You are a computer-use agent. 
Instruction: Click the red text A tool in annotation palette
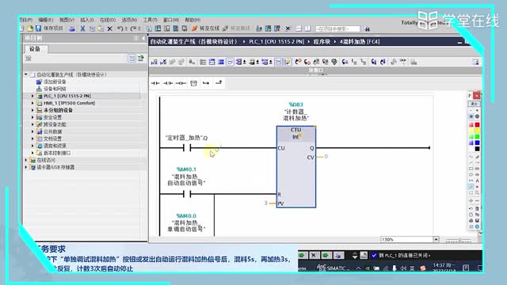[477, 180]
